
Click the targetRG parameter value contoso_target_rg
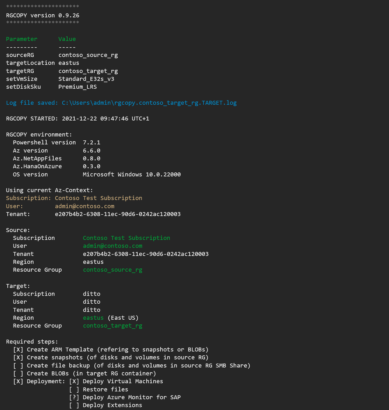click(88, 71)
